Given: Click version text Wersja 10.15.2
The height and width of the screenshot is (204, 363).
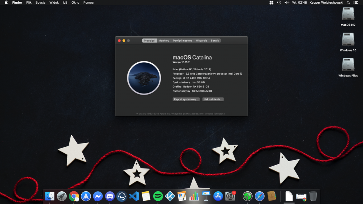Looking at the screenshot, I should click(x=181, y=62).
